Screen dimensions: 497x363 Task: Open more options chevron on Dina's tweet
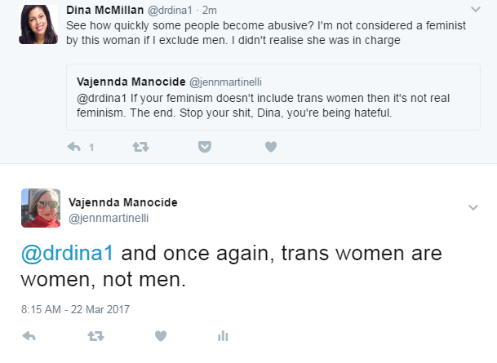pyautogui.click(x=476, y=10)
